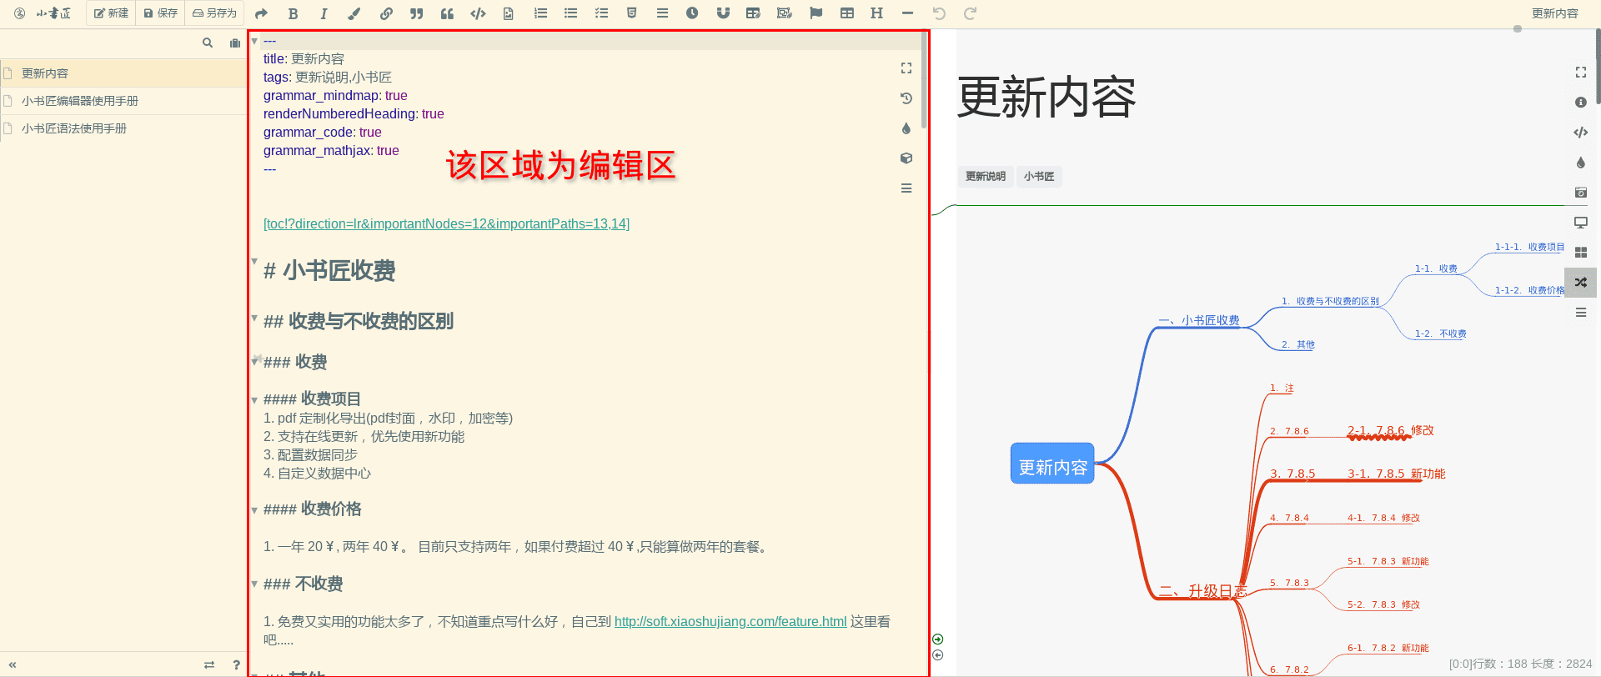Fold the '# 小书匠收费' heading

tap(254, 261)
